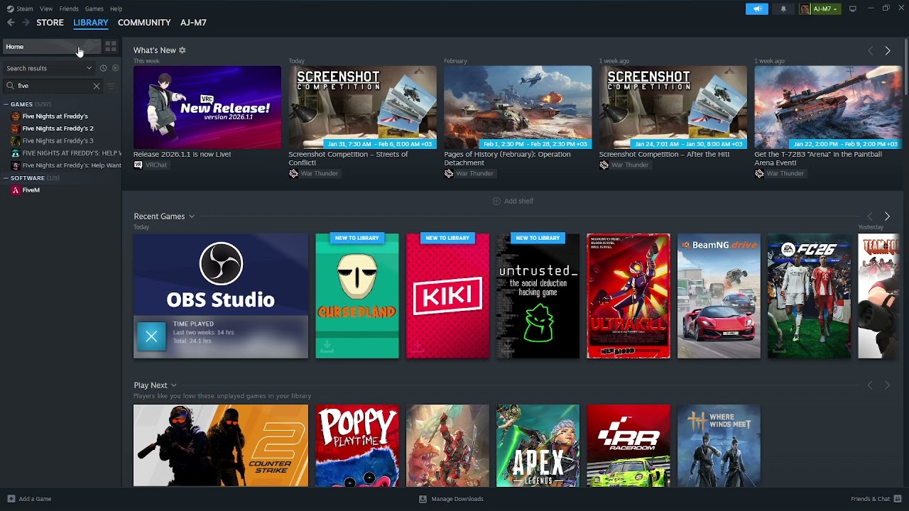Select Five Nights at Freddy's 2

(58, 128)
